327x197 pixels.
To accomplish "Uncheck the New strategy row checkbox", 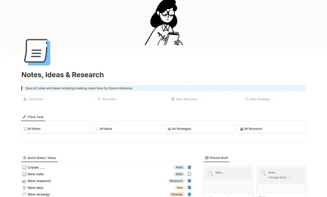I will [x=189, y=194].
